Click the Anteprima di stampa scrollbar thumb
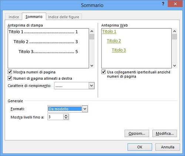Screen dimensions: 185x156 92,37
